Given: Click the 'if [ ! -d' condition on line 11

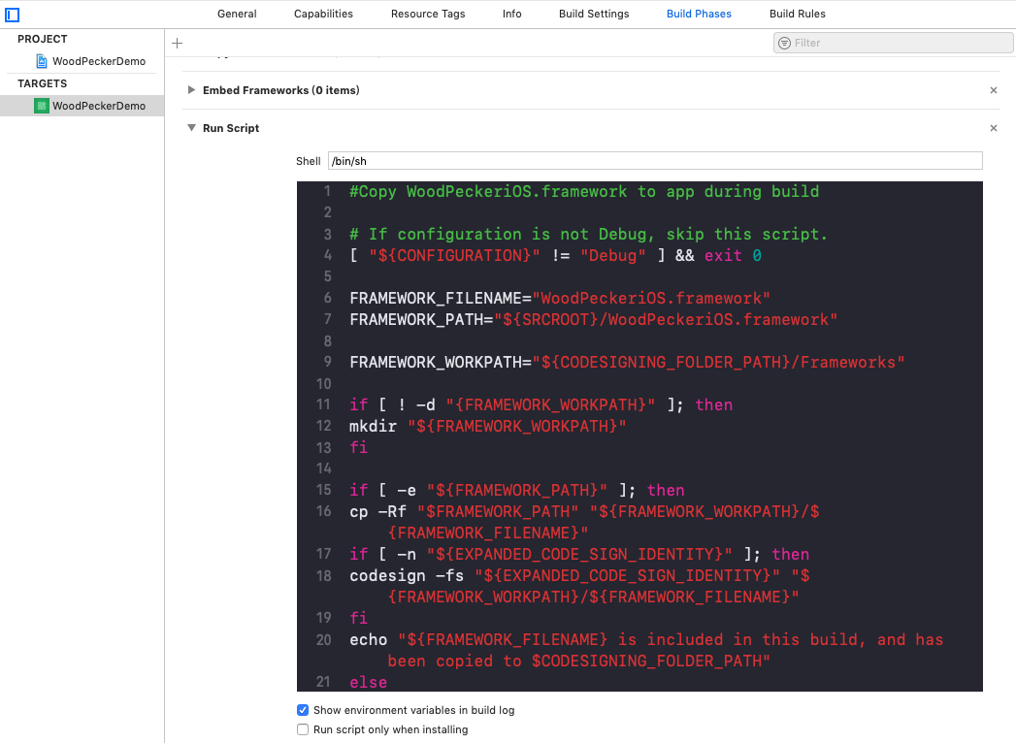Looking at the screenshot, I should pyautogui.click(x=541, y=404).
